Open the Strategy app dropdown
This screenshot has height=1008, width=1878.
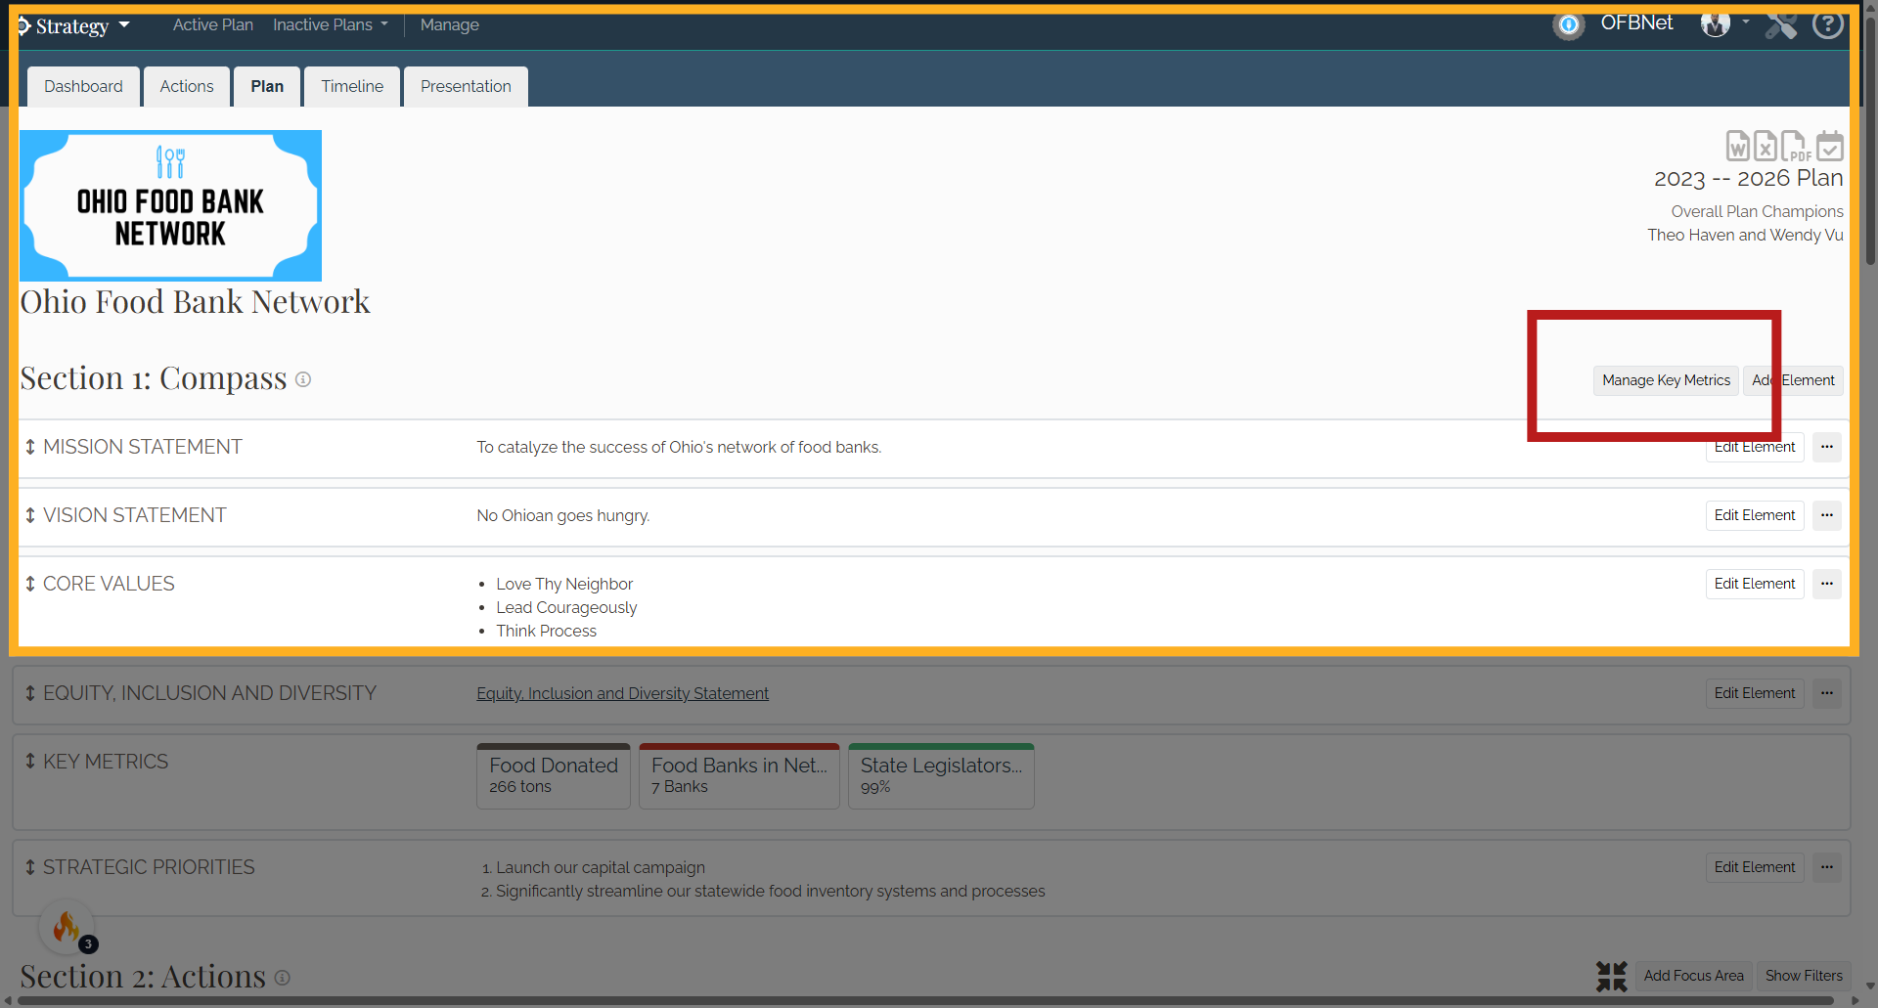click(x=74, y=25)
